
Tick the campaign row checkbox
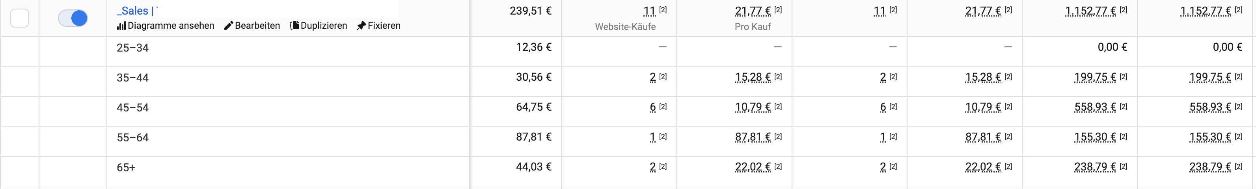[19, 18]
